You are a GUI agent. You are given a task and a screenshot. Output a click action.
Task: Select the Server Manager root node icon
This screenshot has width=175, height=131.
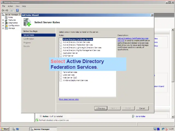pyautogui.click(x=3, y=14)
